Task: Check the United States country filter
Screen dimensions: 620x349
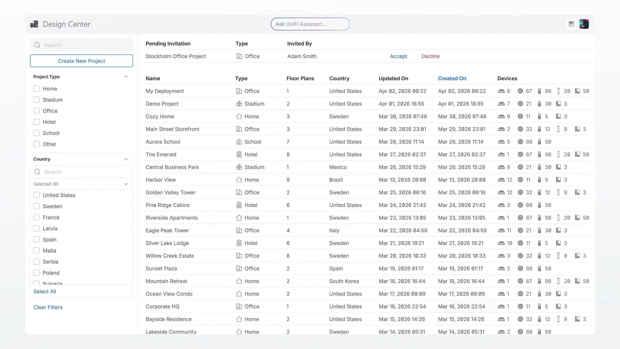Action: 36,195
